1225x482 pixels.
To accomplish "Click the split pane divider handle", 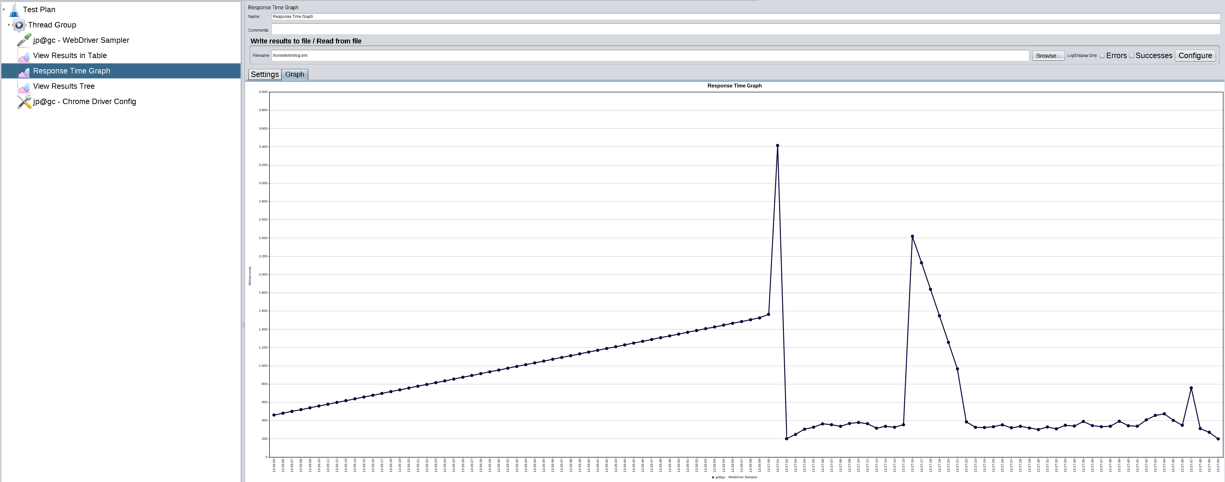I will pyautogui.click(x=243, y=325).
